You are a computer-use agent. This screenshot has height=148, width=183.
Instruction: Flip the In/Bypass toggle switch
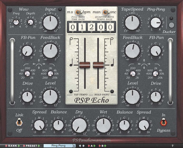163,122
